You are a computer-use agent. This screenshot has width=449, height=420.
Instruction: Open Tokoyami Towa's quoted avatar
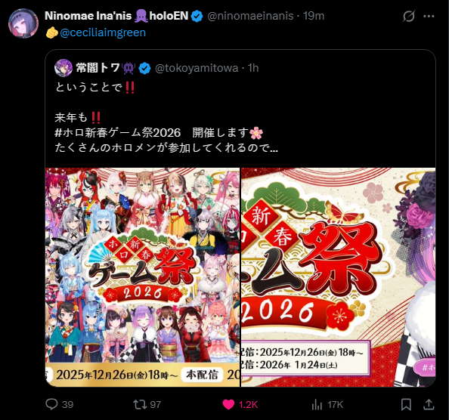click(x=63, y=68)
